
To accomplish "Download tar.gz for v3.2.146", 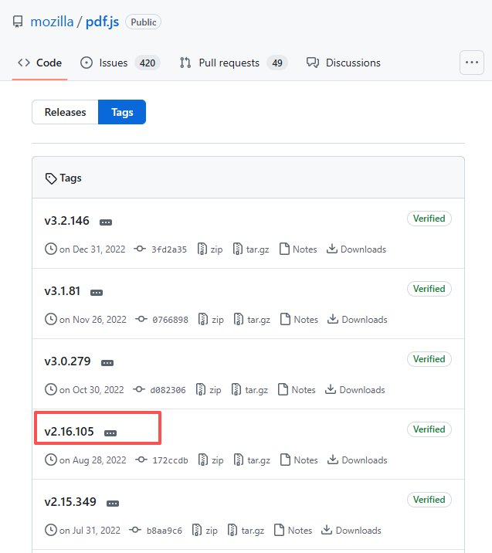I will (x=251, y=249).
